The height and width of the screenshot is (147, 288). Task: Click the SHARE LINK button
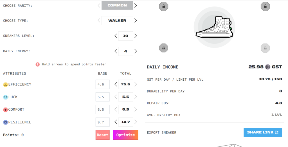point(263,132)
